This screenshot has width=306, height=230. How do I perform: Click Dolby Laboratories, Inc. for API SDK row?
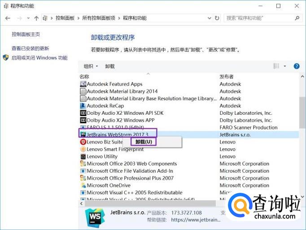[x=246, y=113]
